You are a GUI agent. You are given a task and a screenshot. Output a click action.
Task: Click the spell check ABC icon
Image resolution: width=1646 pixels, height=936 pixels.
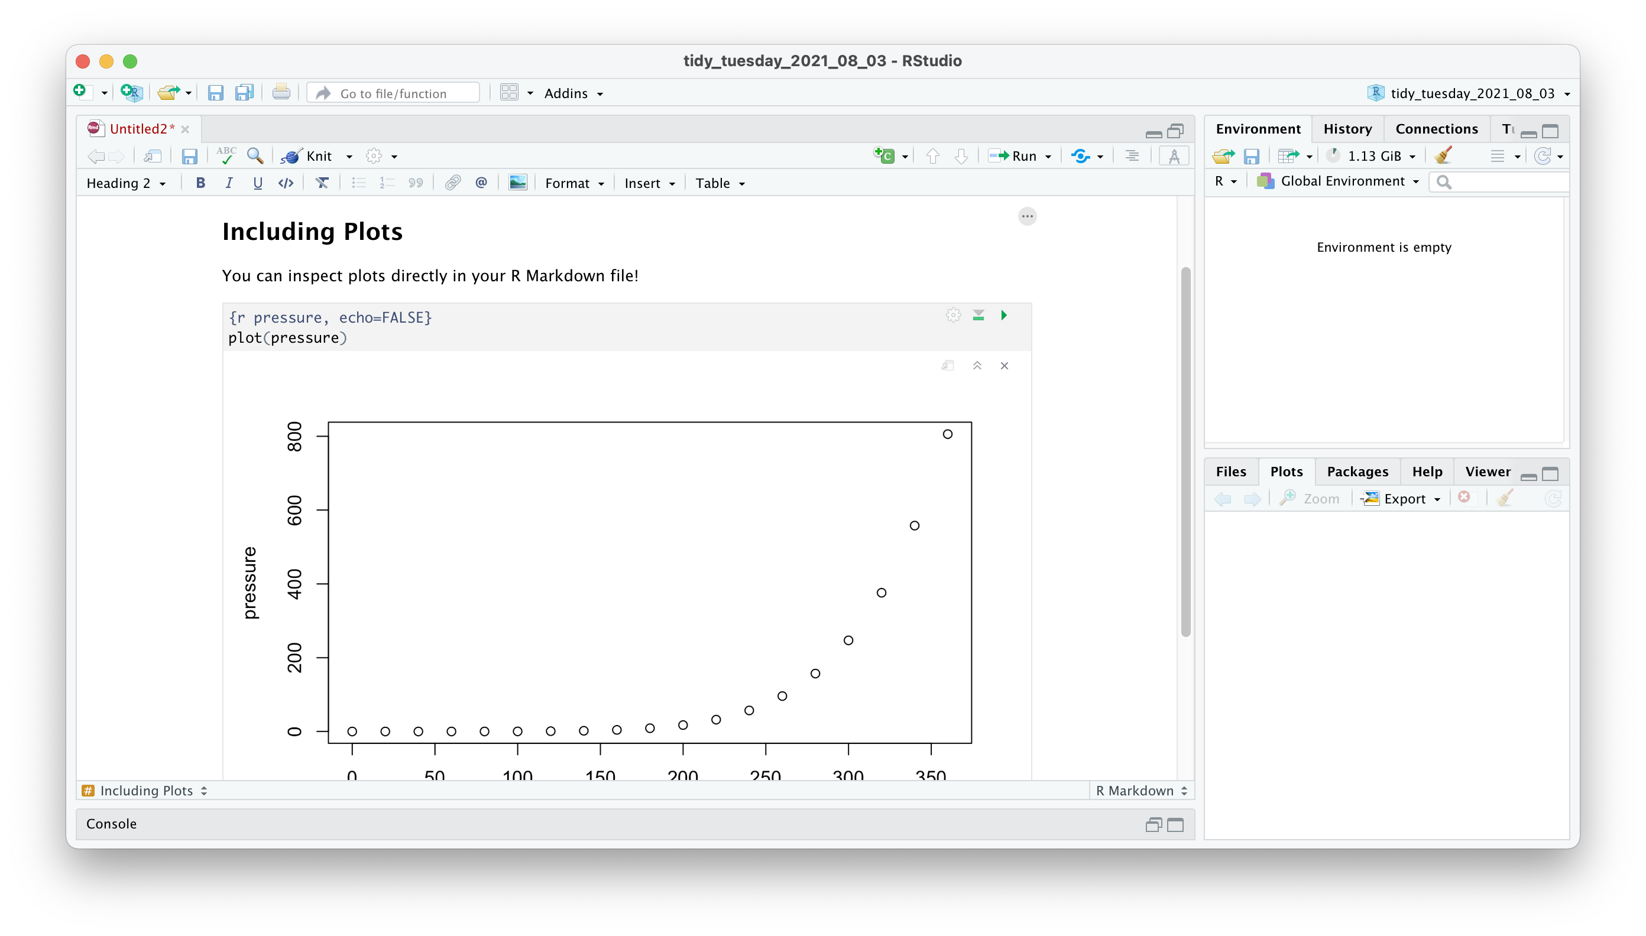click(226, 155)
